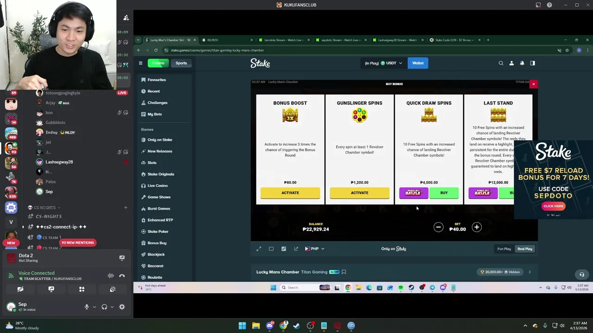Expand the 20,000.00× max win details arrow

530,272
